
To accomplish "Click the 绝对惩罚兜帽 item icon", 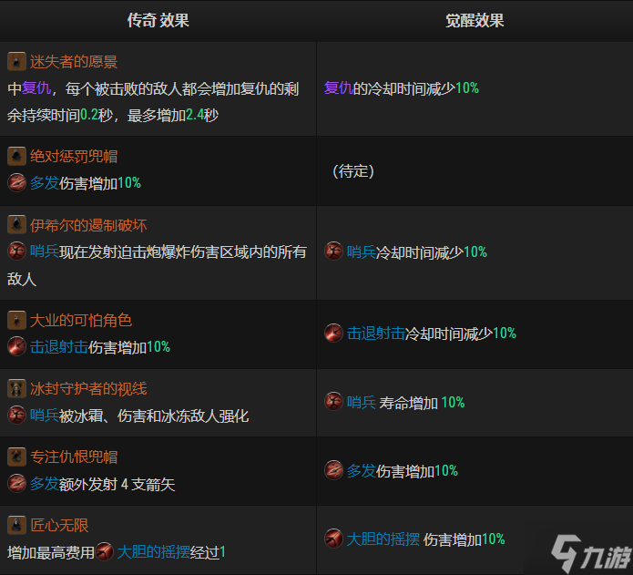I will tap(16, 156).
